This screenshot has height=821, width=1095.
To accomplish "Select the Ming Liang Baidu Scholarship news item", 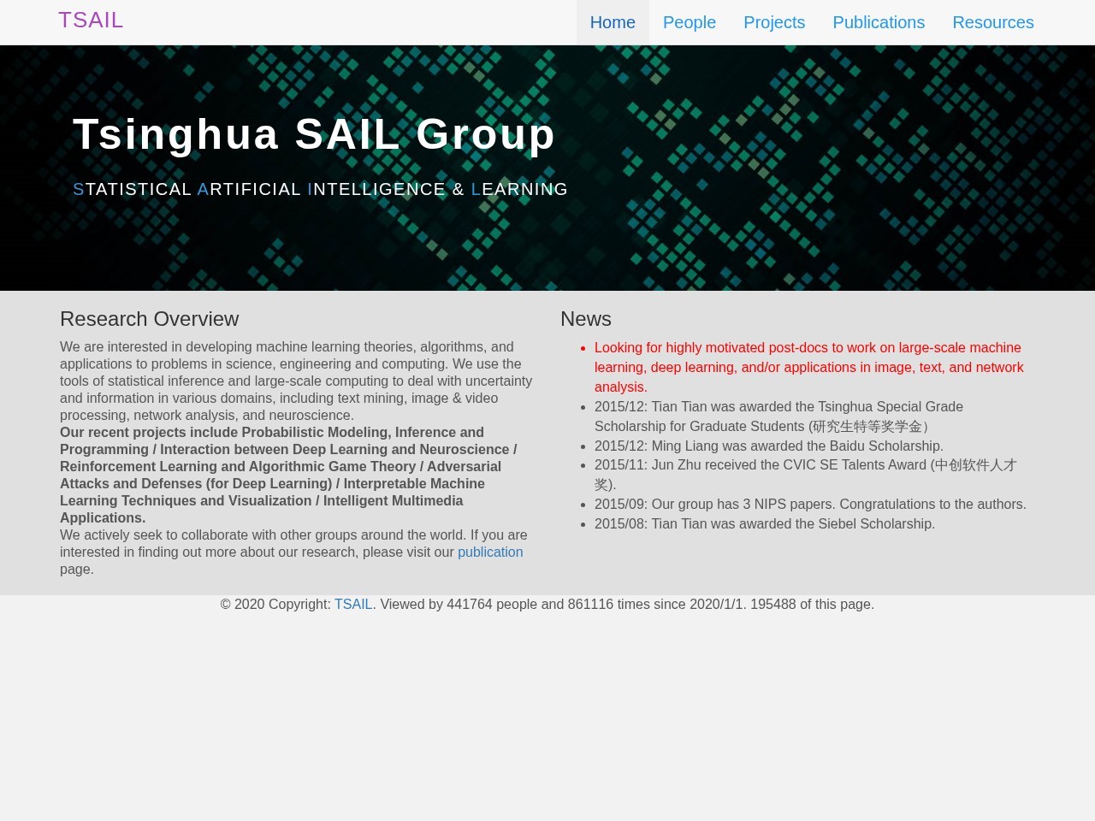I will click(x=768, y=446).
